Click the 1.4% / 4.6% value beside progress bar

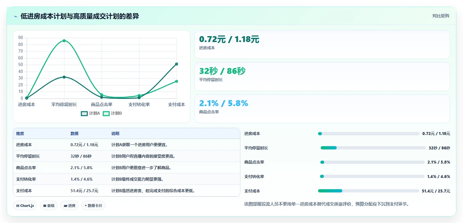pyautogui.click(x=439, y=176)
